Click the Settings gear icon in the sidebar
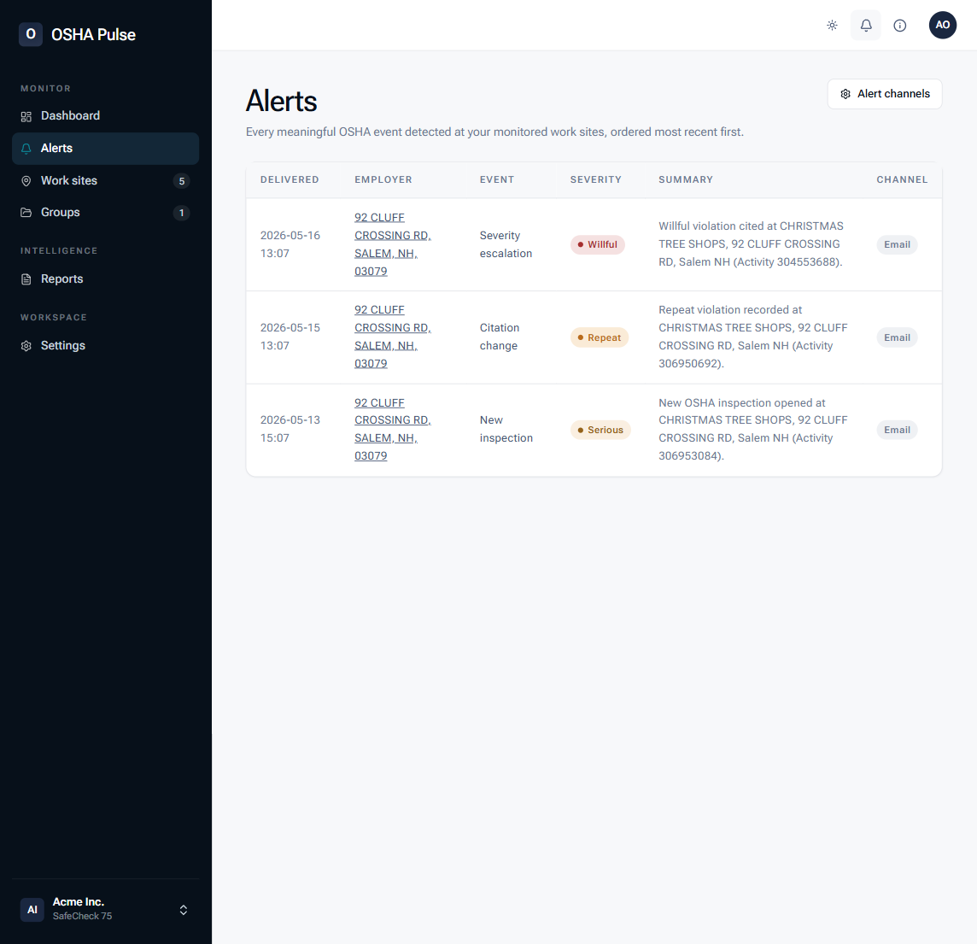977x944 pixels. click(26, 346)
